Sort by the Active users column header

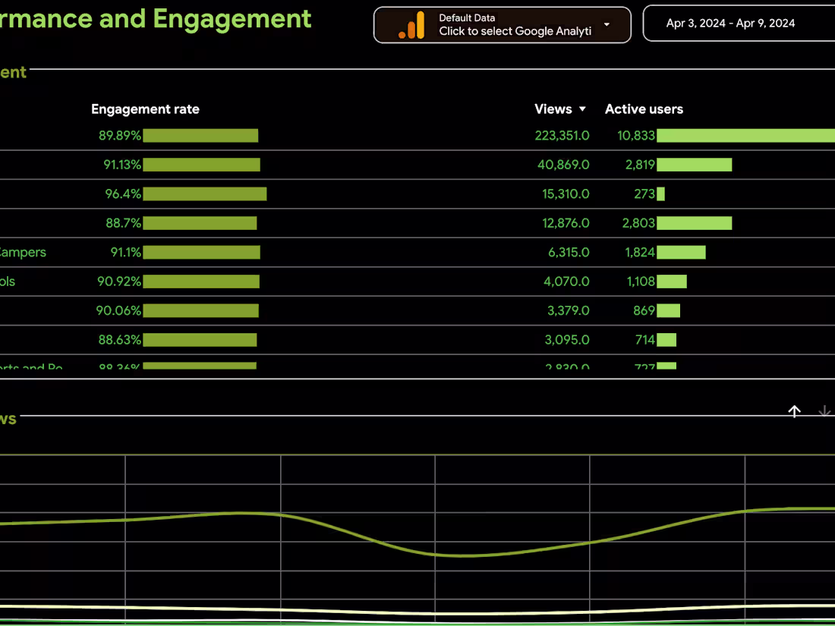coord(644,109)
